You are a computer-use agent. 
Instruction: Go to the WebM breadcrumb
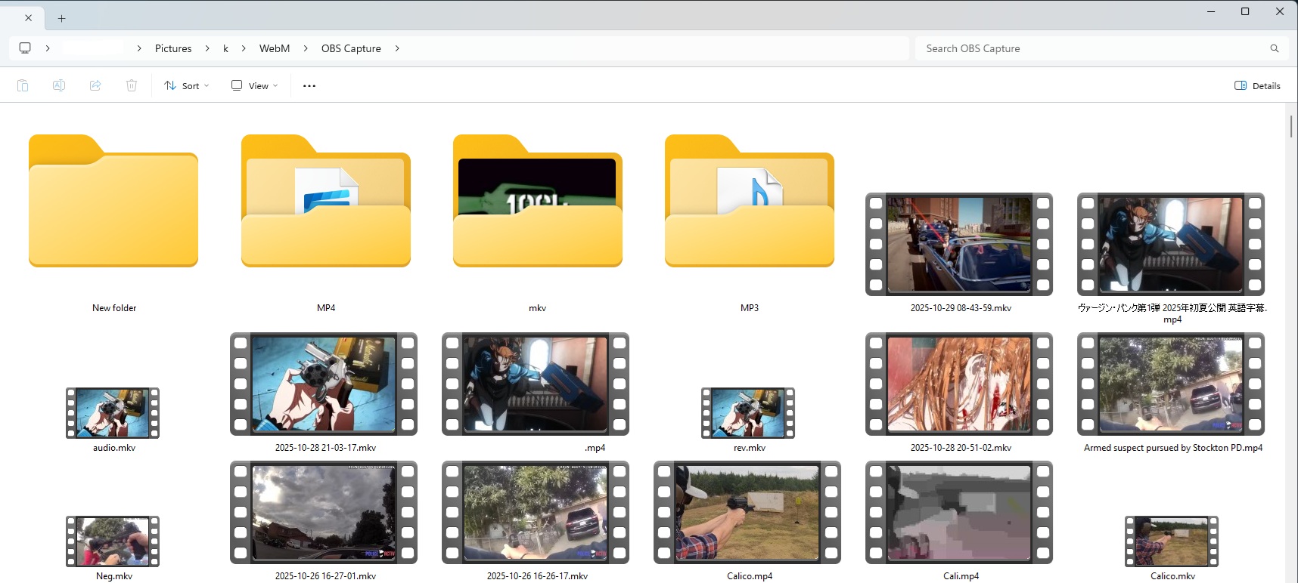tap(275, 48)
